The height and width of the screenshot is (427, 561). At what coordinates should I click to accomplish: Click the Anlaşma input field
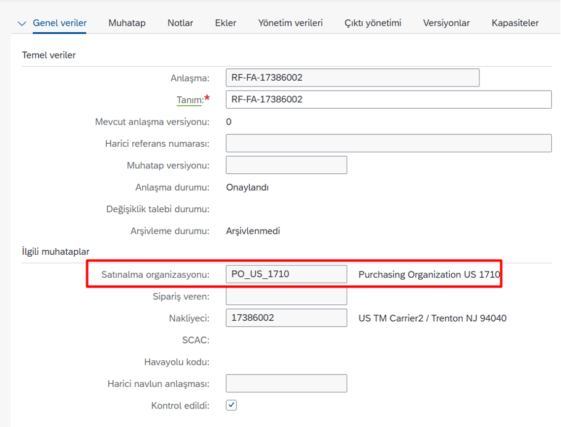[352, 78]
